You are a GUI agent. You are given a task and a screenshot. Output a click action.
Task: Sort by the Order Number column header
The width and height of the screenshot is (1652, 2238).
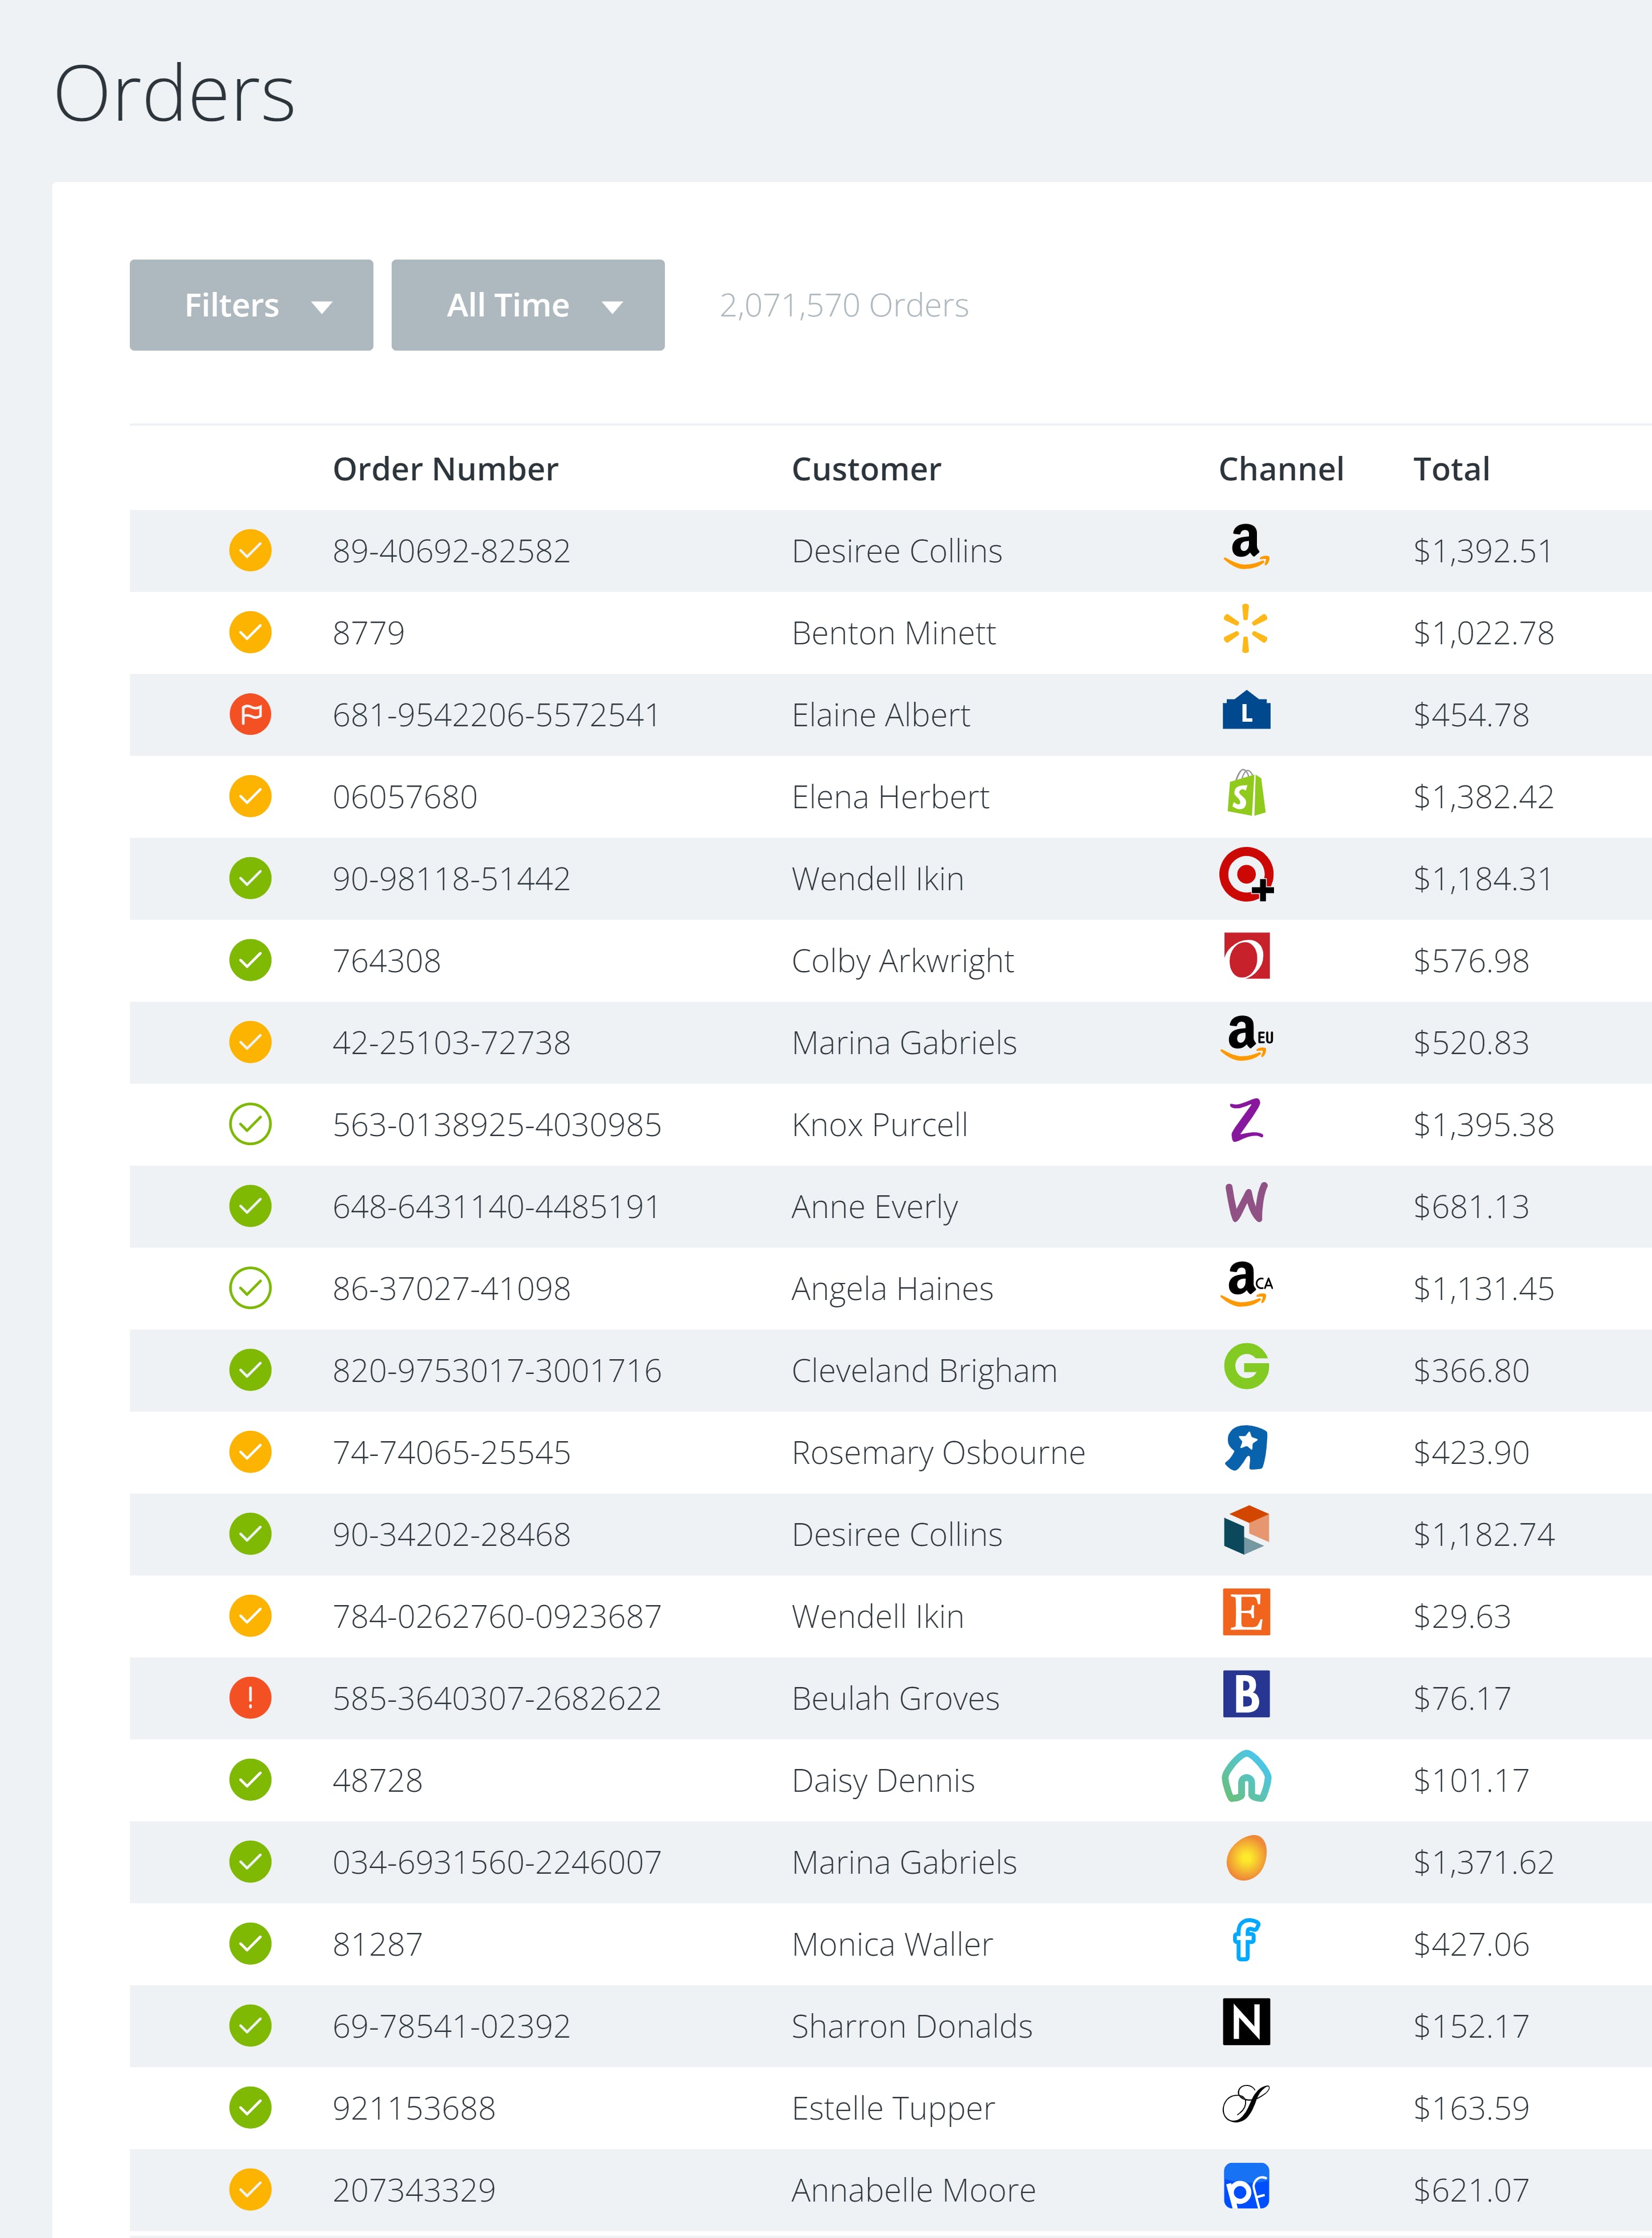(445, 469)
